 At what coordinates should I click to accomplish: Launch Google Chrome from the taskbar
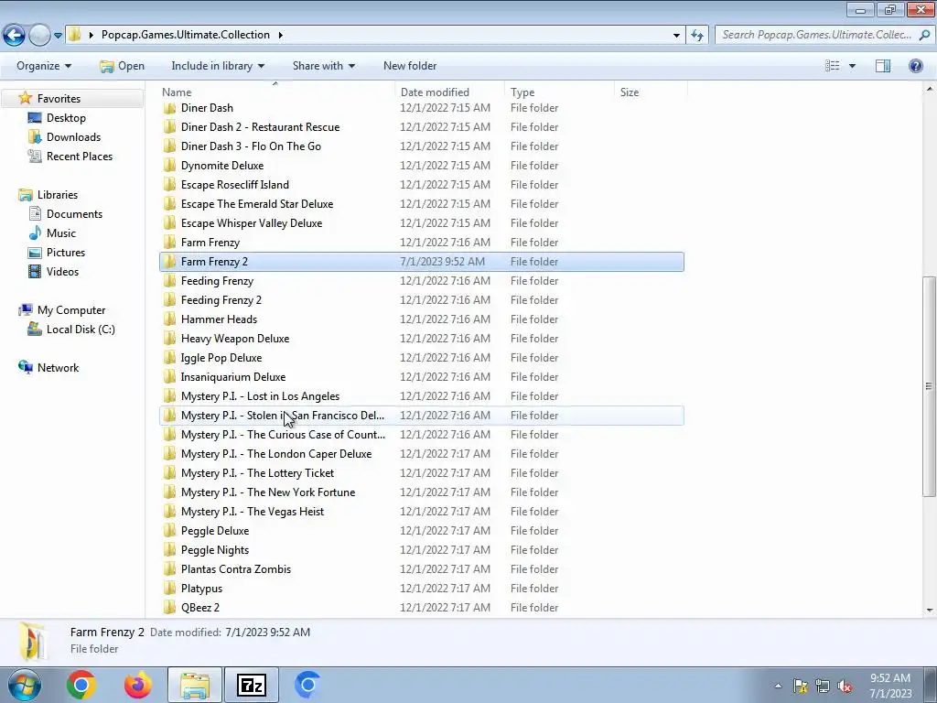(81, 685)
